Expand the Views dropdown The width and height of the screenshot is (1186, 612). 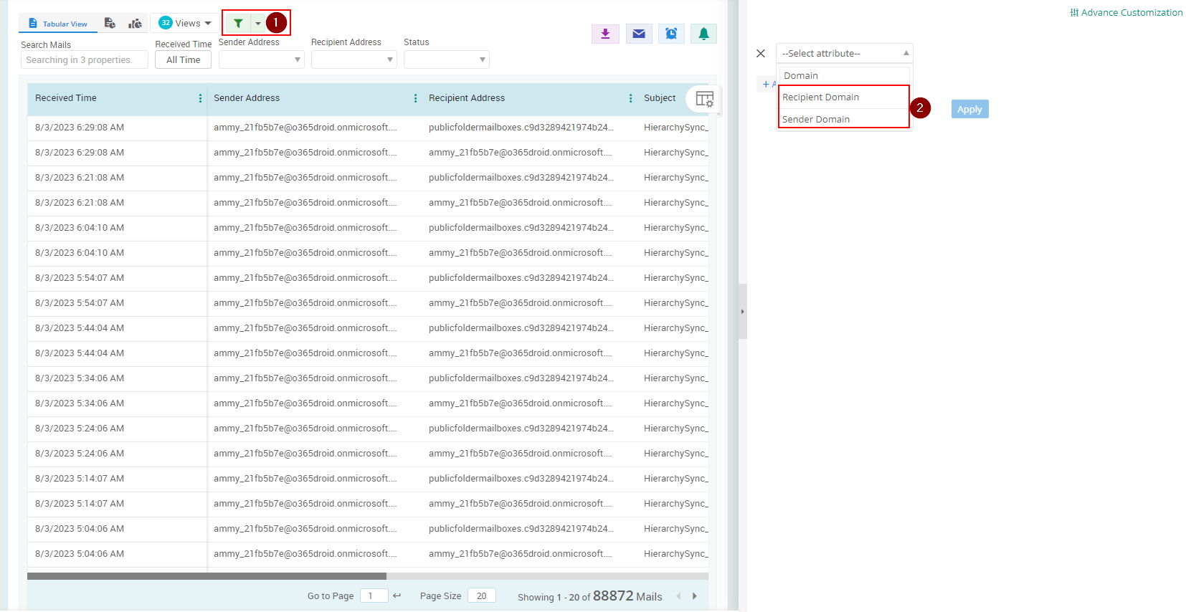(186, 23)
